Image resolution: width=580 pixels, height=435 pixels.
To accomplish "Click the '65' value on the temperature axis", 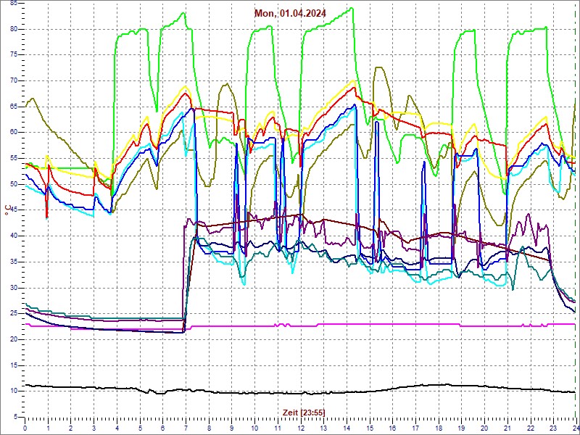I will [x=14, y=107].
